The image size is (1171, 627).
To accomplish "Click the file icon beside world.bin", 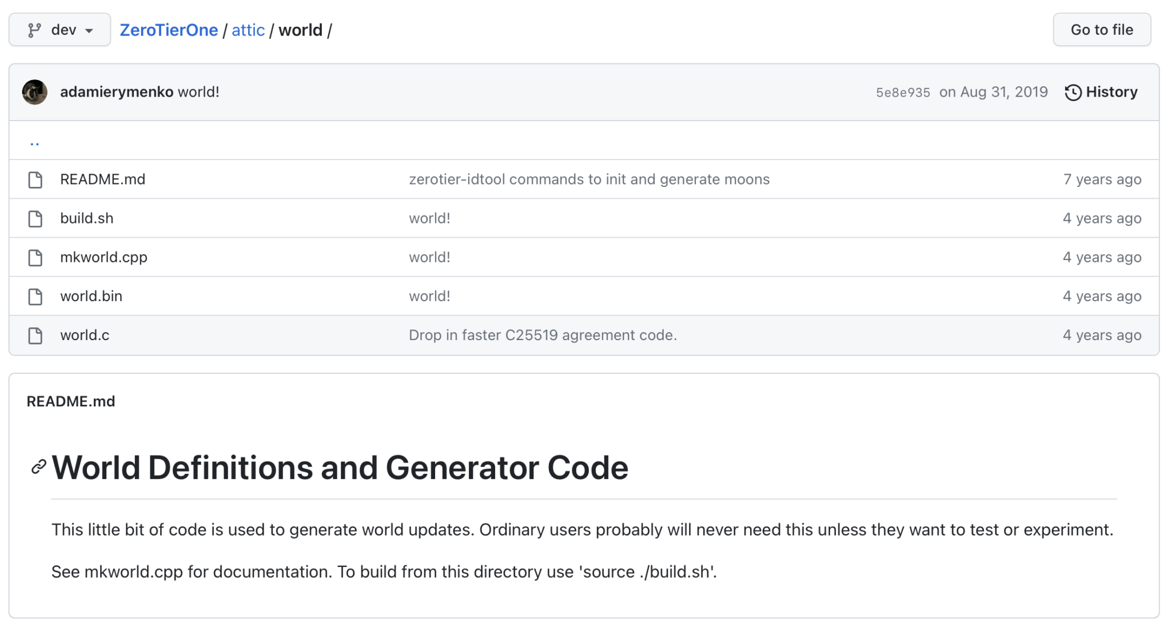I will click(35, 296).
